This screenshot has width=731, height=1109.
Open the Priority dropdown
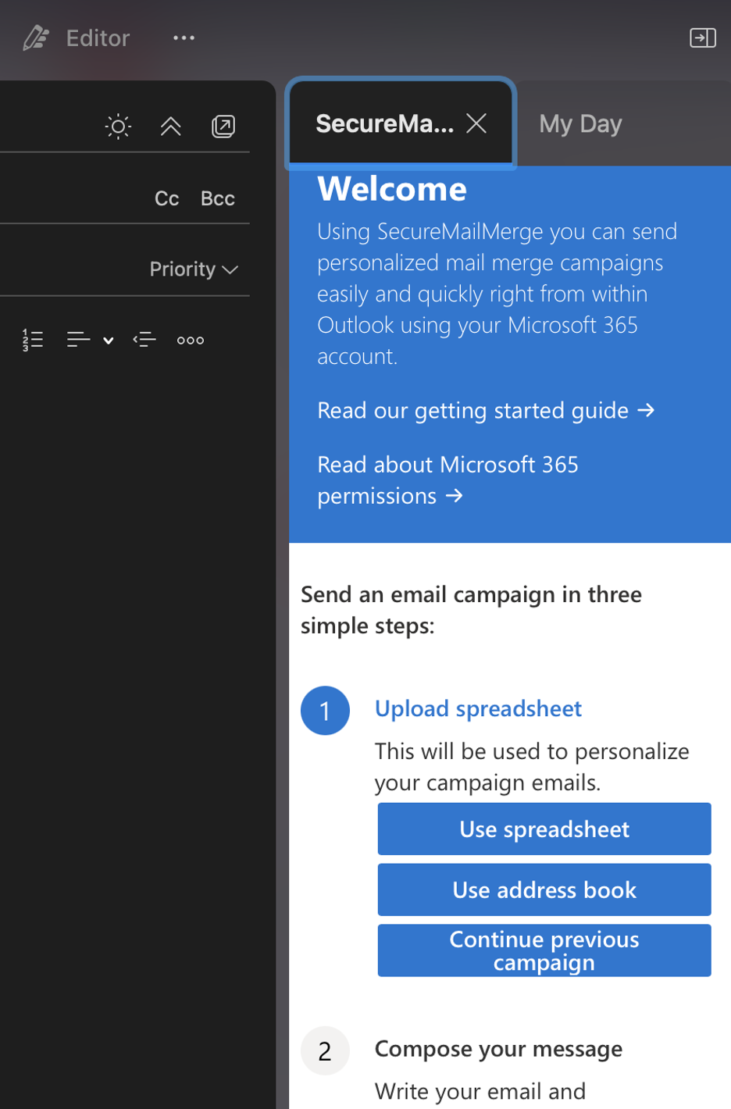click(x=194, y=269)
